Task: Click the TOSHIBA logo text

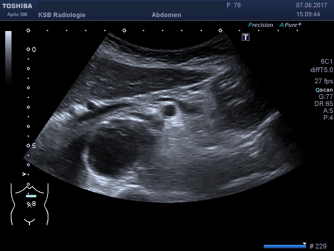Action: point(17,6)
